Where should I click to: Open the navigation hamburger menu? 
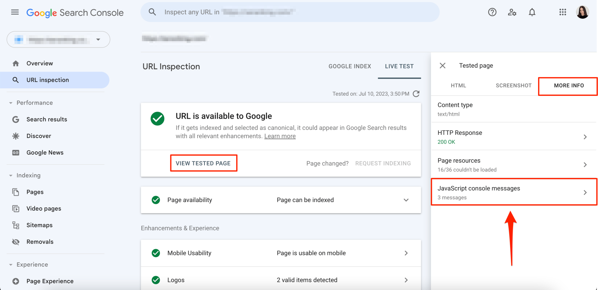(15, 12)
